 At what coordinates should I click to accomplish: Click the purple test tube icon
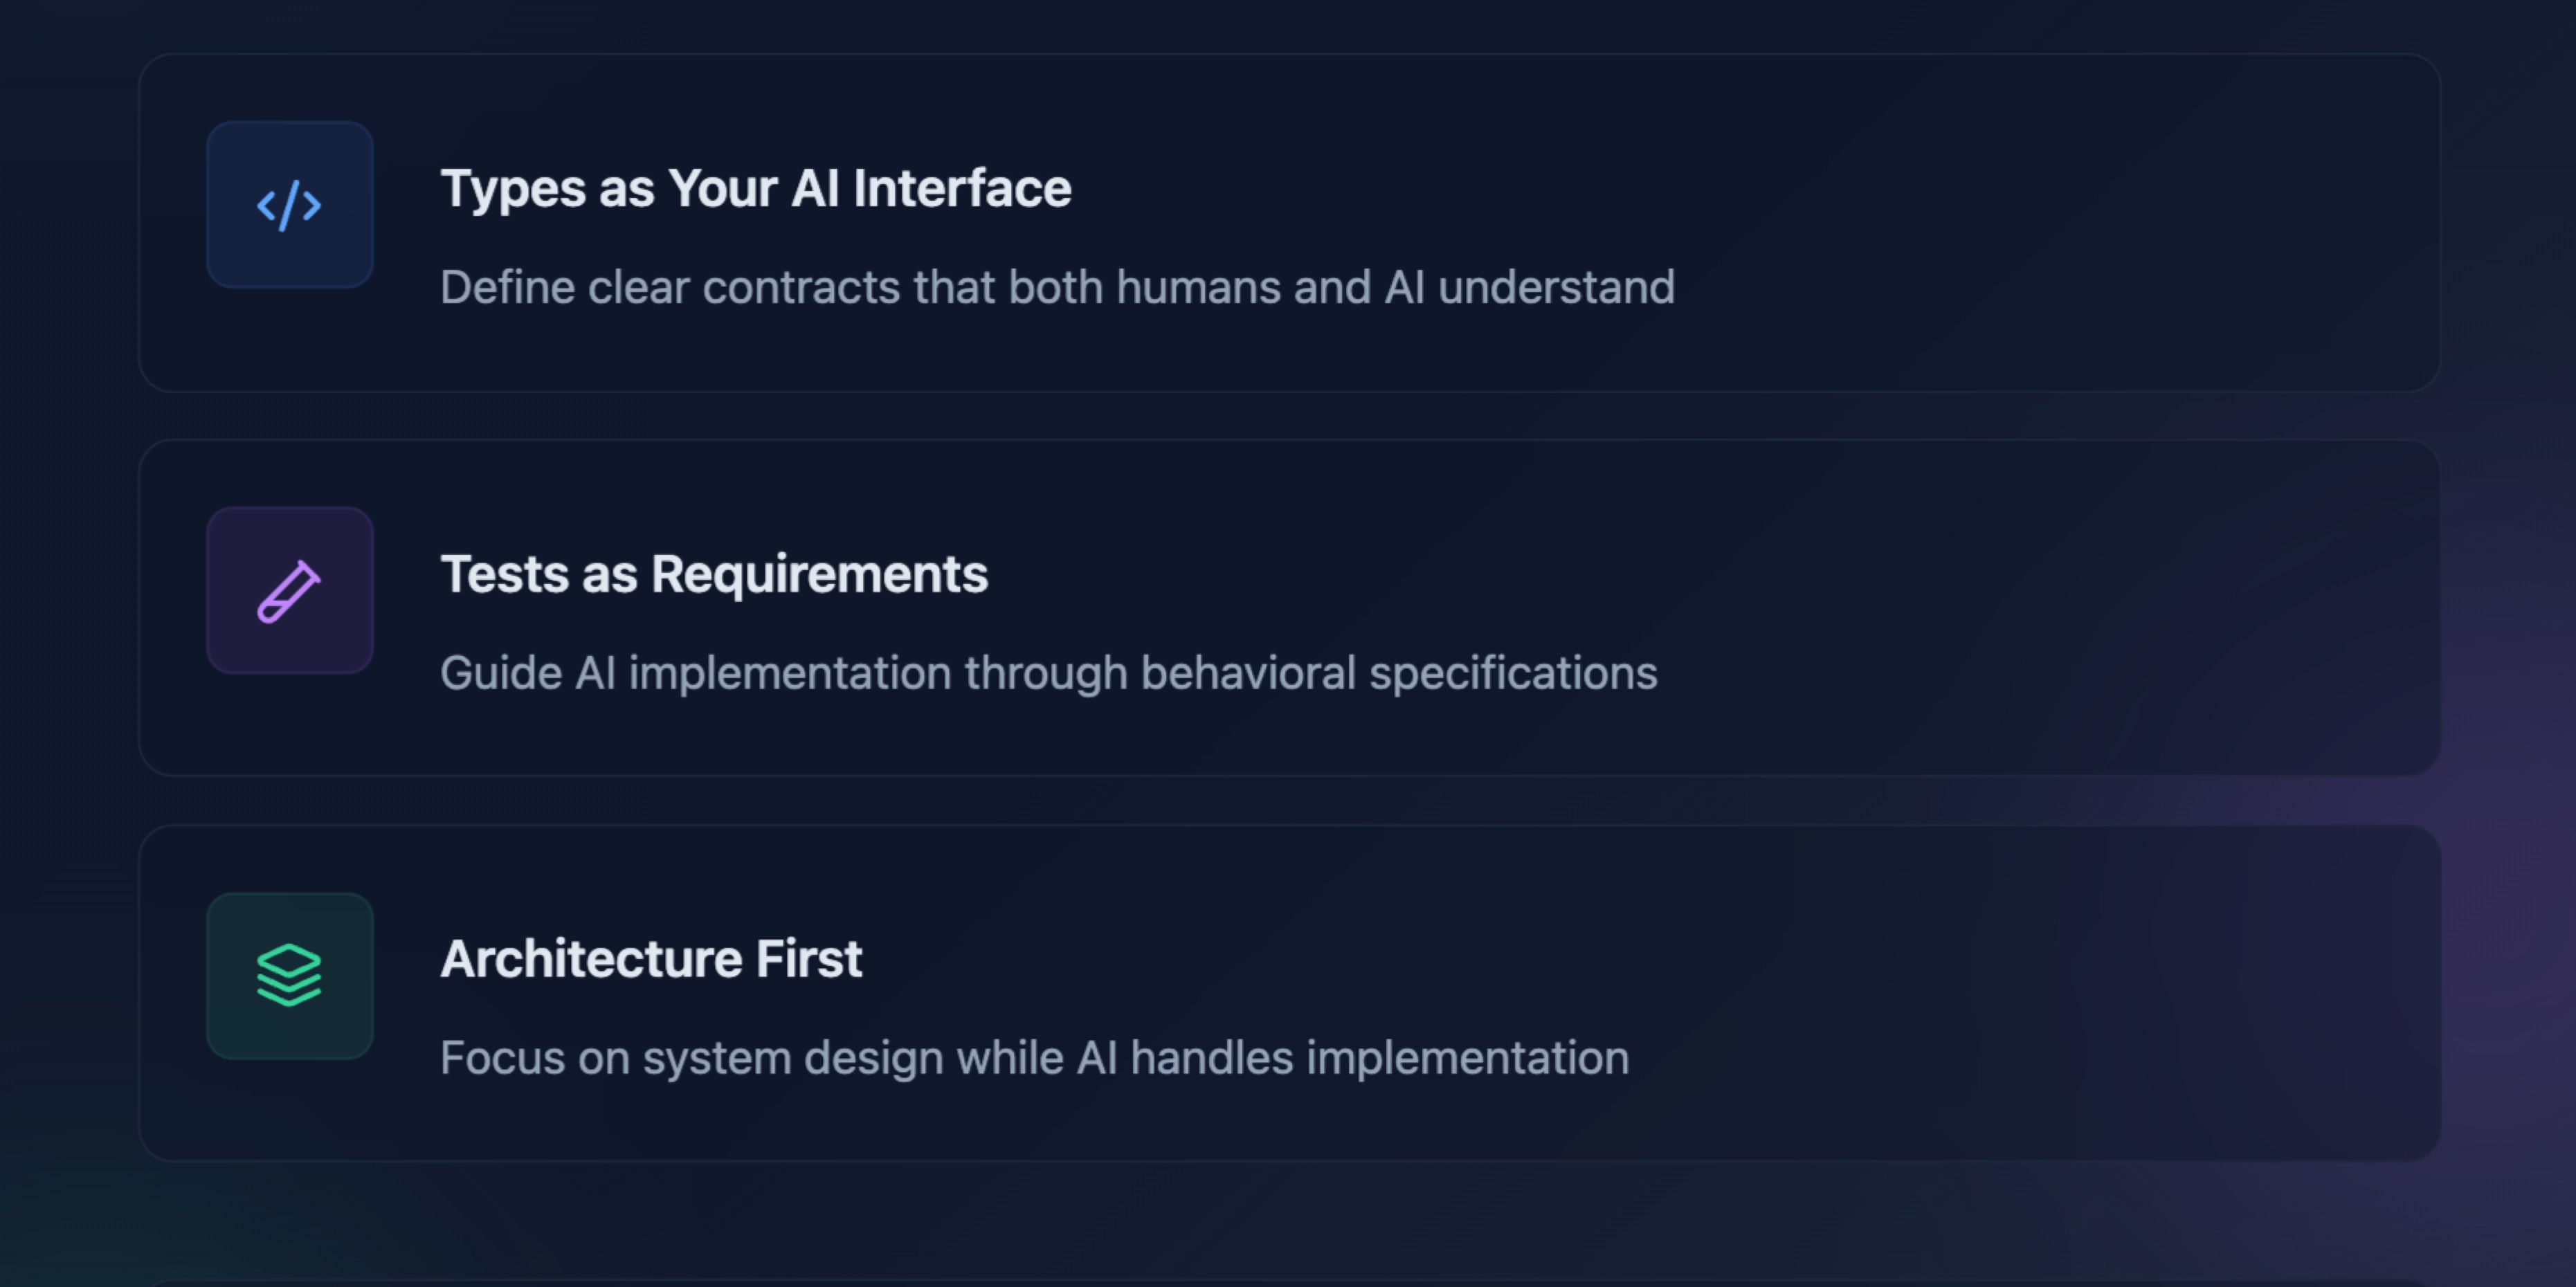(x=289, y=591)
